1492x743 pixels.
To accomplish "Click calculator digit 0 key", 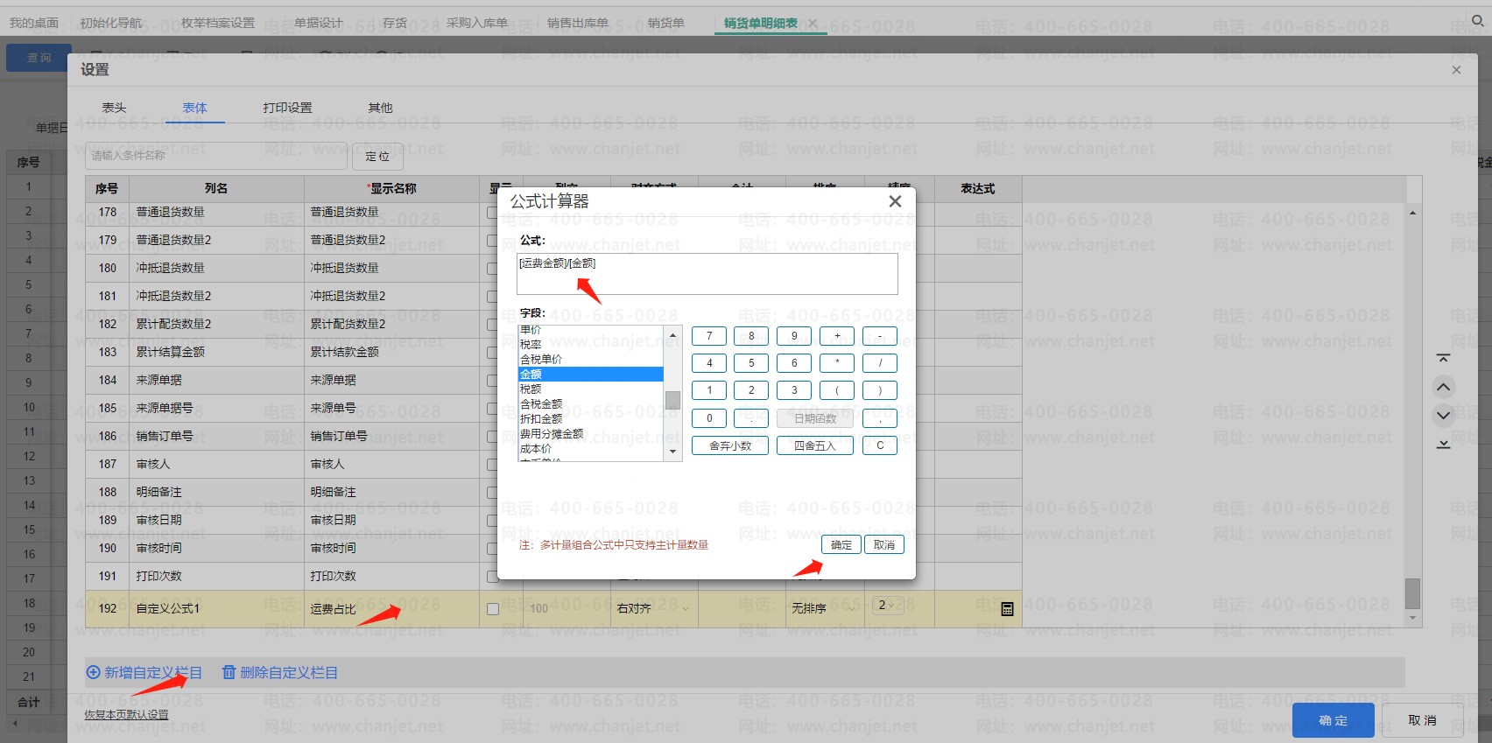I will tap(709, 418).
